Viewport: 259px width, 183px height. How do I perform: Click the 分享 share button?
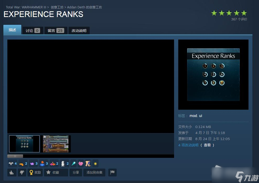(76, 173)
